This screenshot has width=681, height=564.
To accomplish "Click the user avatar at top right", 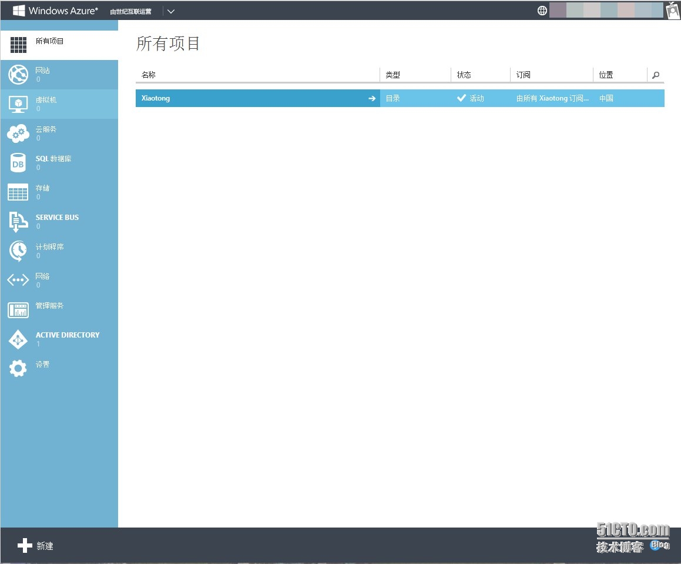I will [672, 10].
